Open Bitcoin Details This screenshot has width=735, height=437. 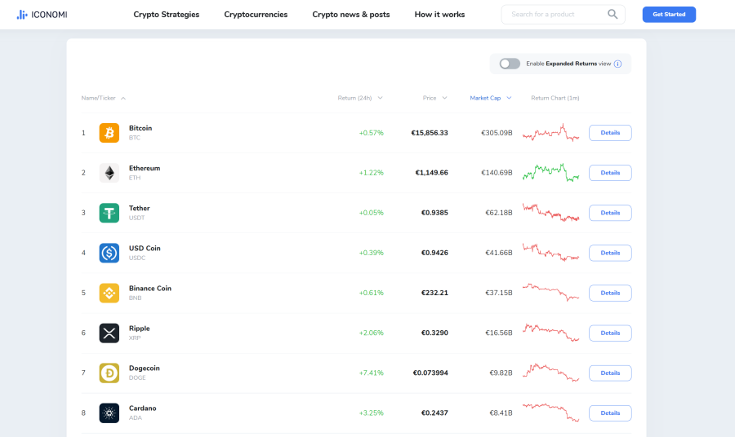click(610, 133)
